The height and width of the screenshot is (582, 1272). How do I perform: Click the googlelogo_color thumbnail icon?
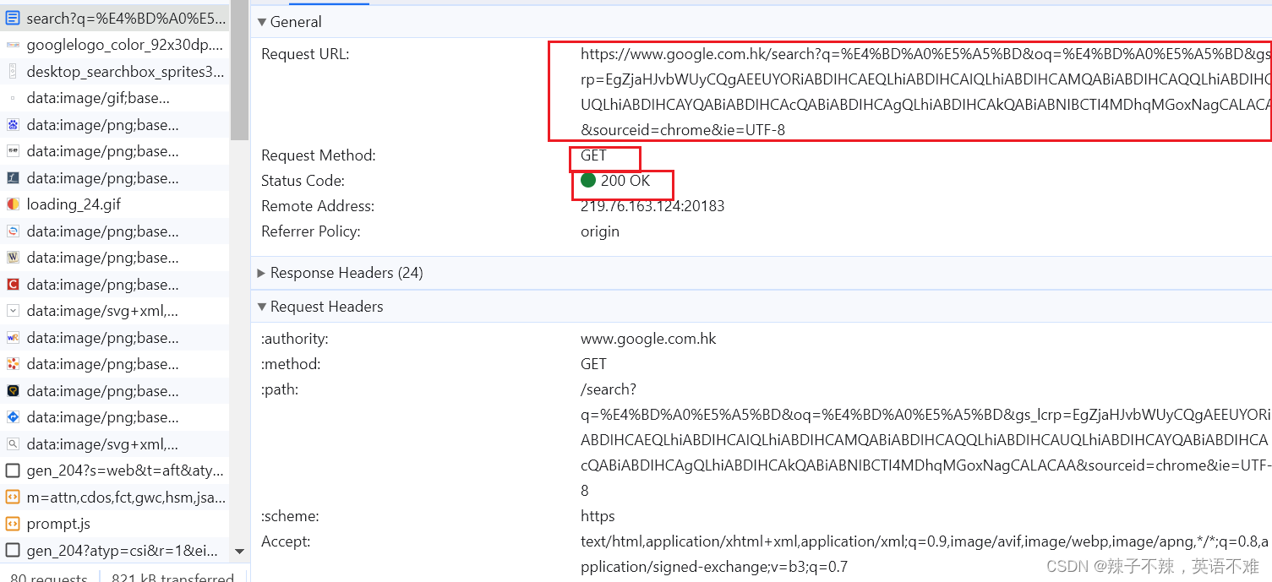coord(13,45)
